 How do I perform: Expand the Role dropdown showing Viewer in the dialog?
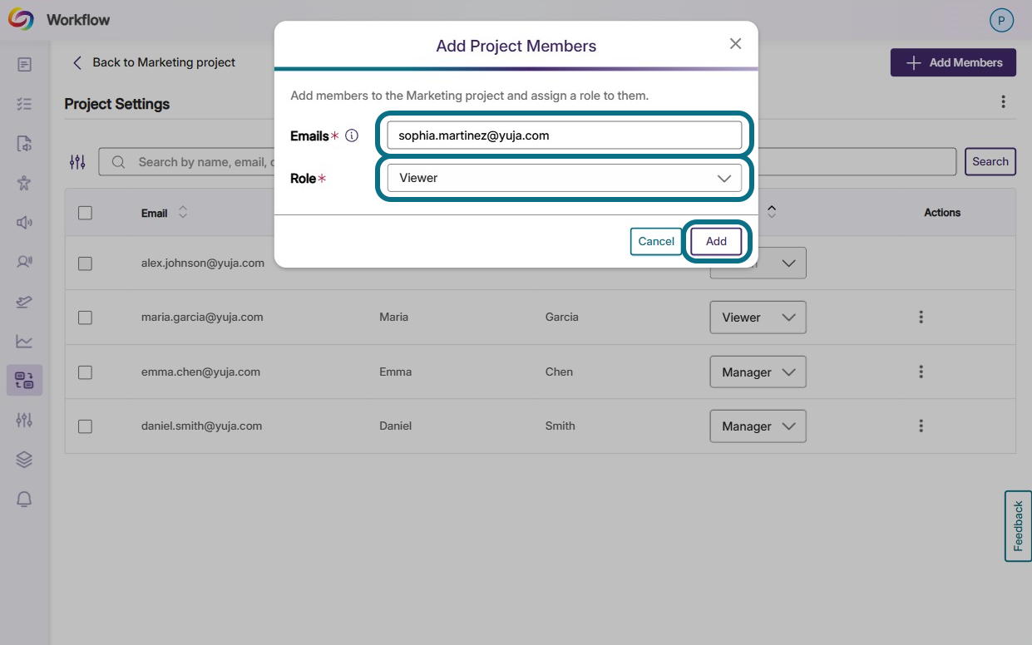coord(564,178)
